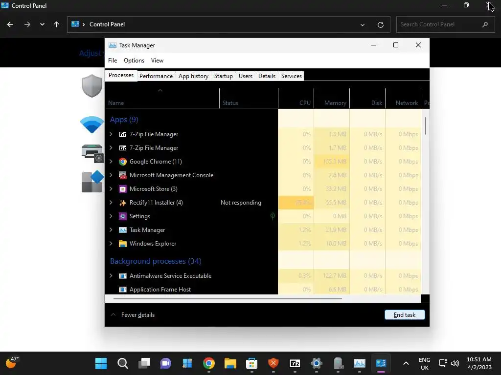Viewport: 501px width, 375px height.
Task: Expand the Windows Explorer process entry
Action: point(111,244)
